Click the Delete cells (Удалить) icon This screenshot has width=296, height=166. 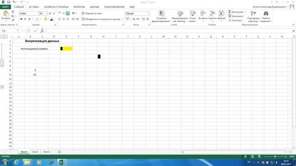pyautogui.click(x=213, y=13)
